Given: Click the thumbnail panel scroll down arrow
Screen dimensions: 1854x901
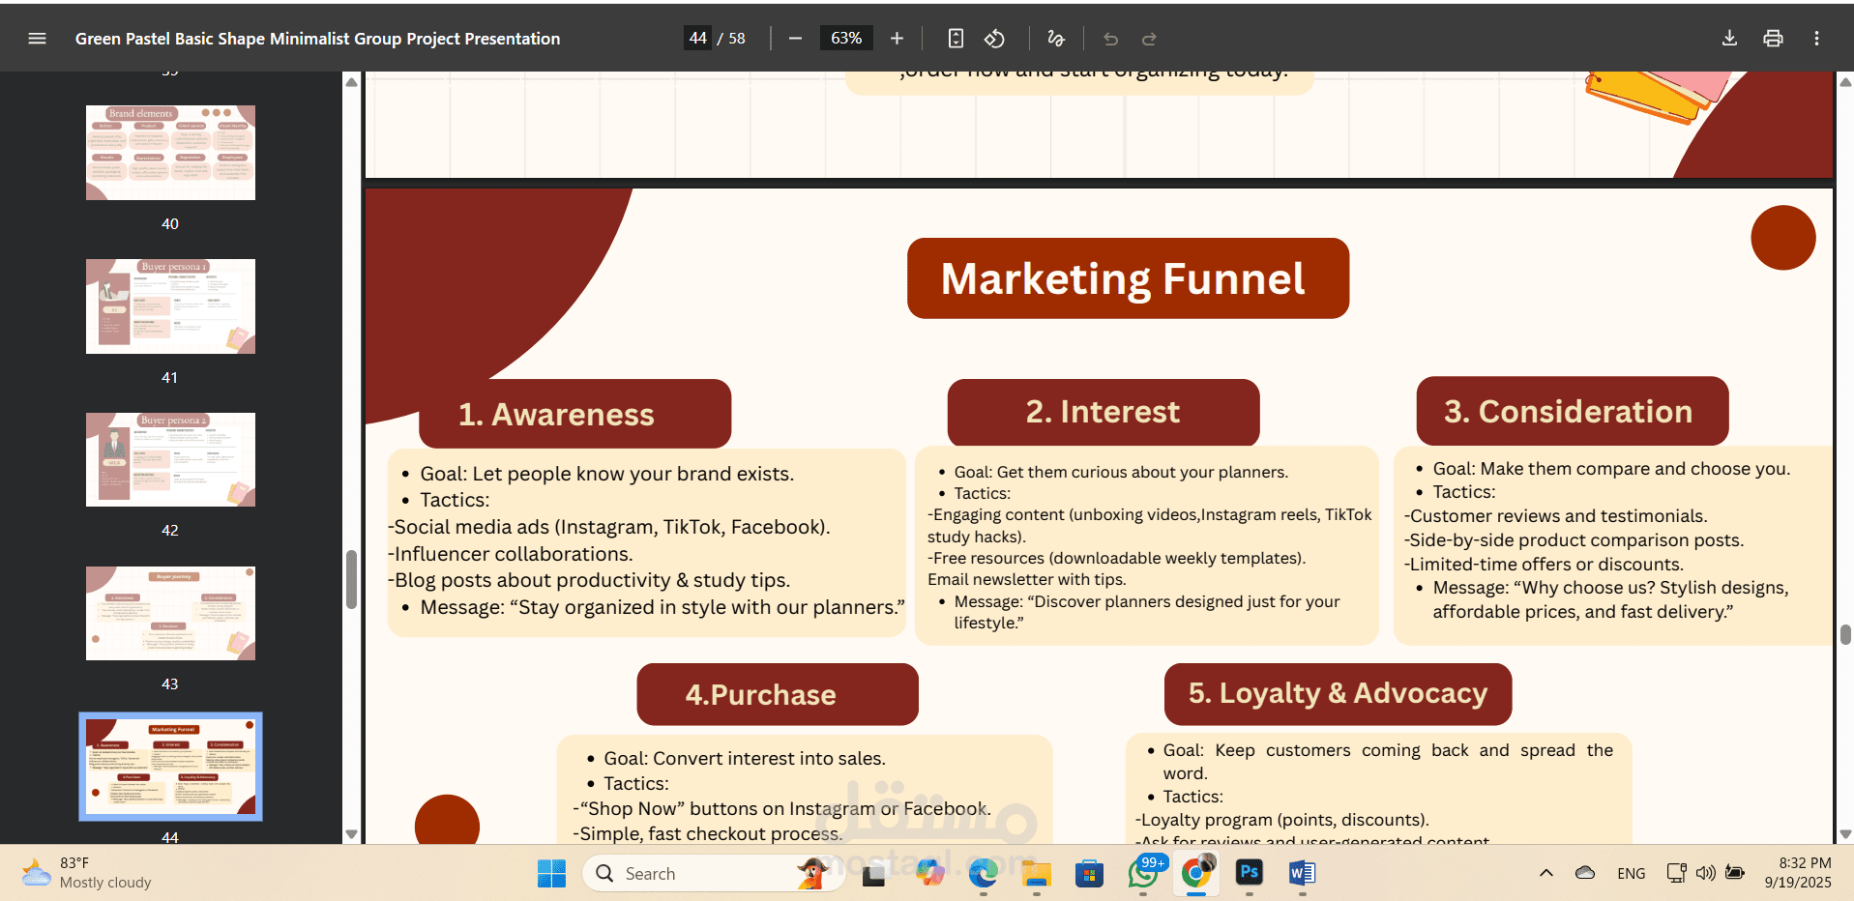Looking at the screenshot, I should point(351,834).
